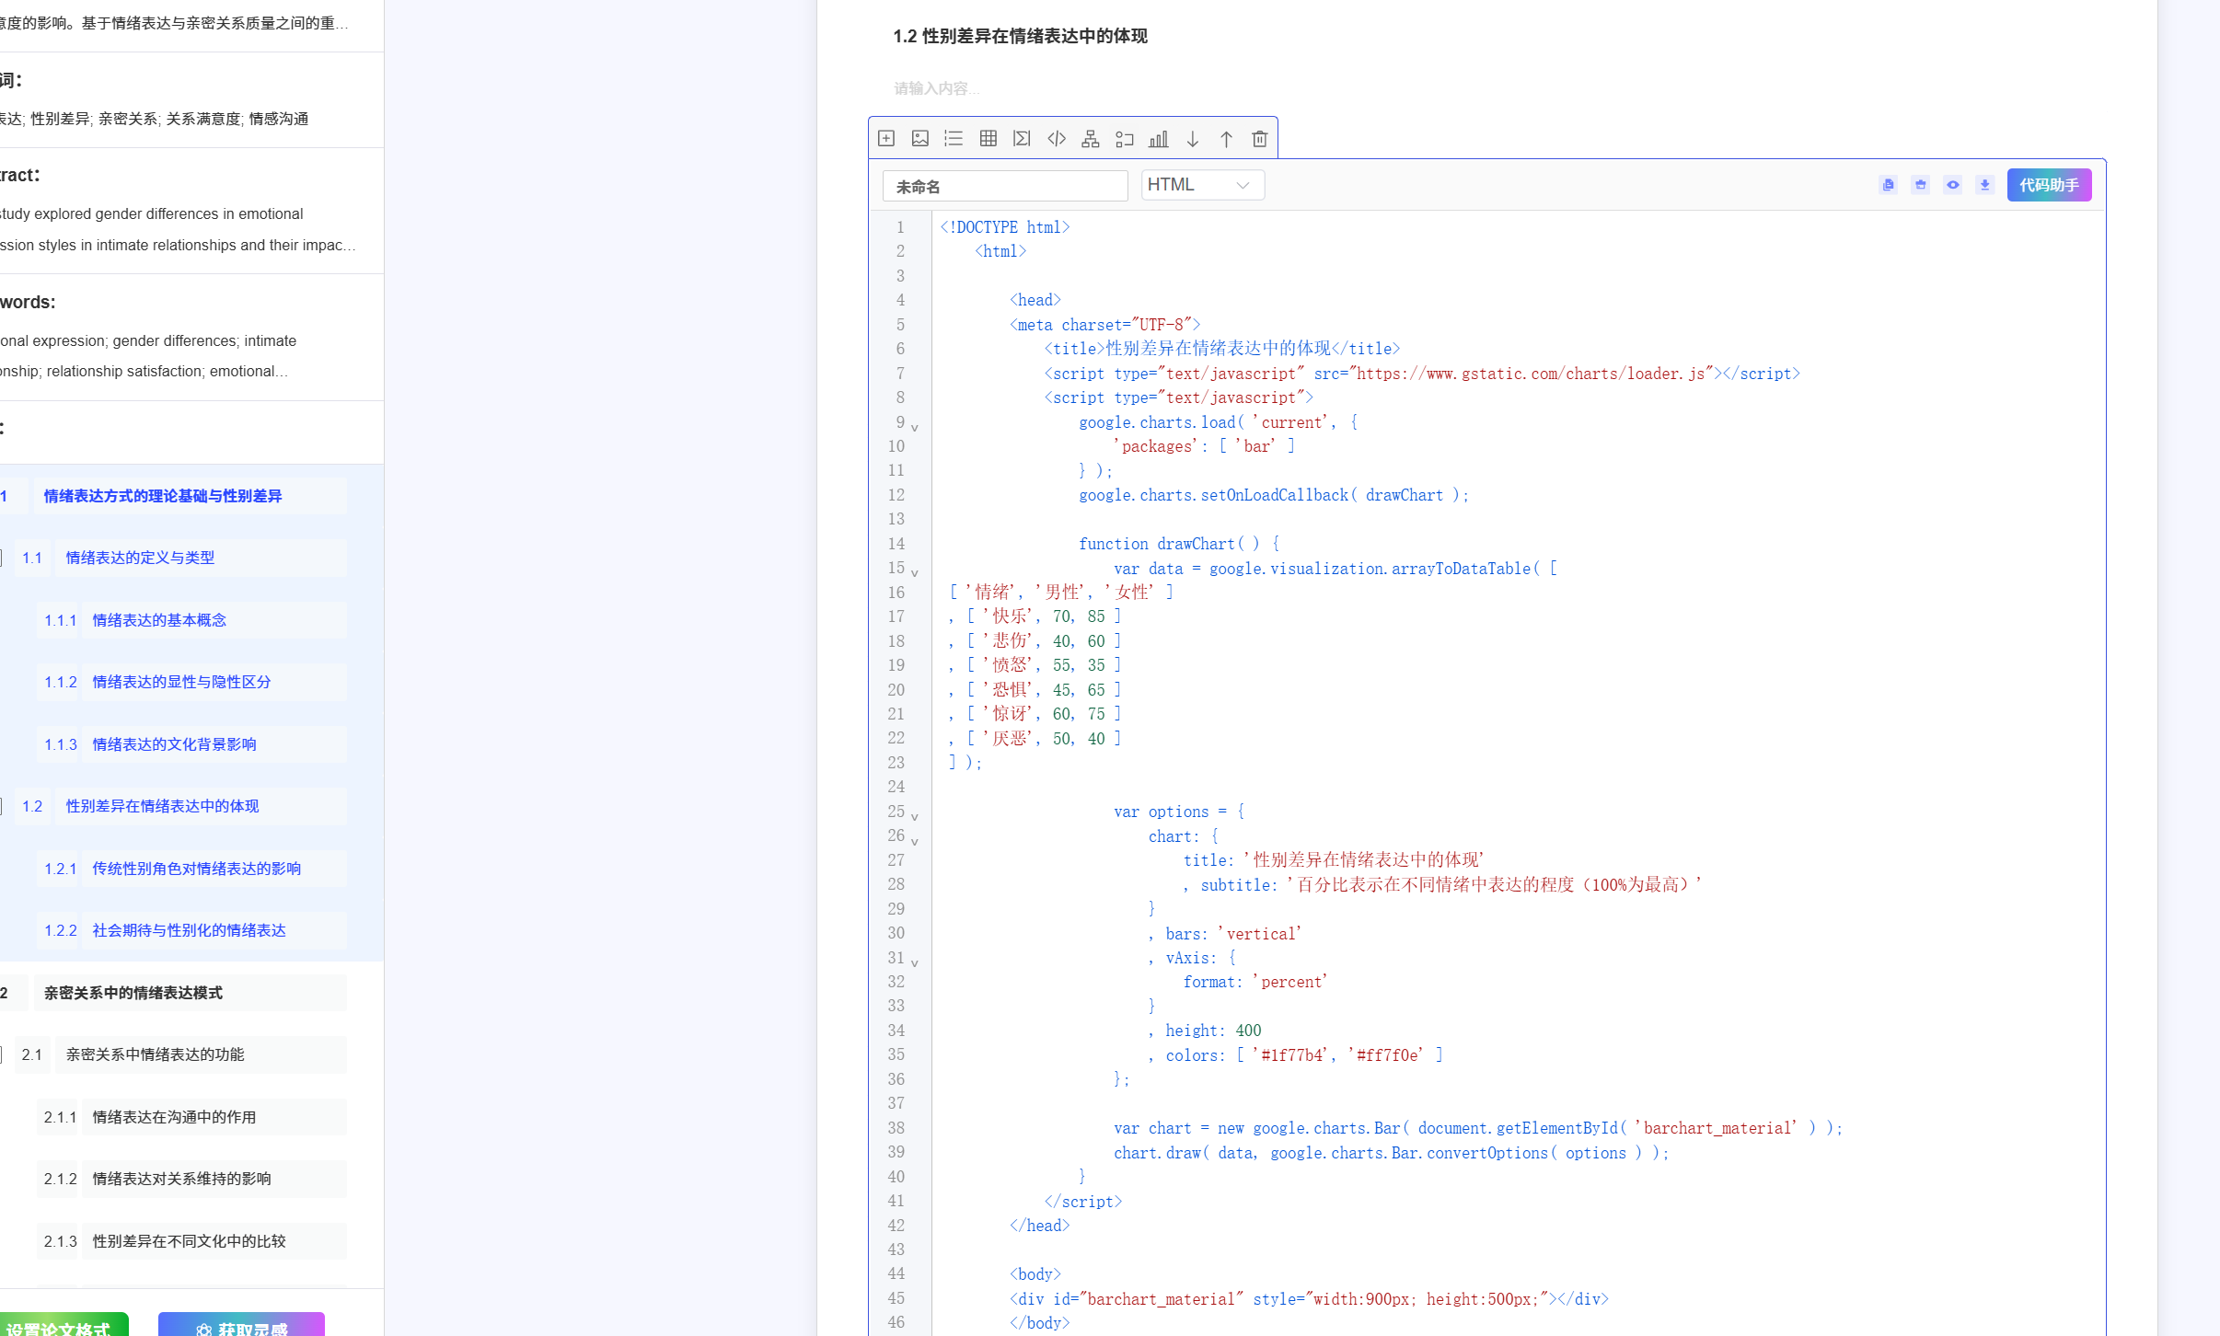Click the code block icon
Screen dimensions: 2220x1336
click(1056, 139)
